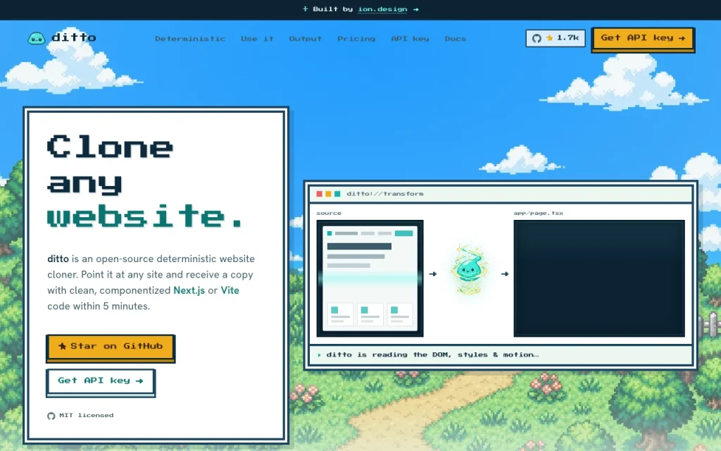Click the source page preview thumbnail

click(370, 278)
